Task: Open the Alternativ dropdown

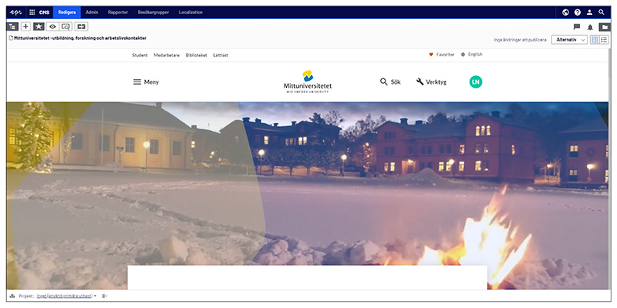Action: point(569,40)
